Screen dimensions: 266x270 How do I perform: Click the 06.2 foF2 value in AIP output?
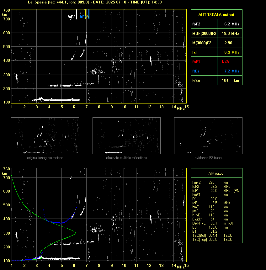pos(214,187)
